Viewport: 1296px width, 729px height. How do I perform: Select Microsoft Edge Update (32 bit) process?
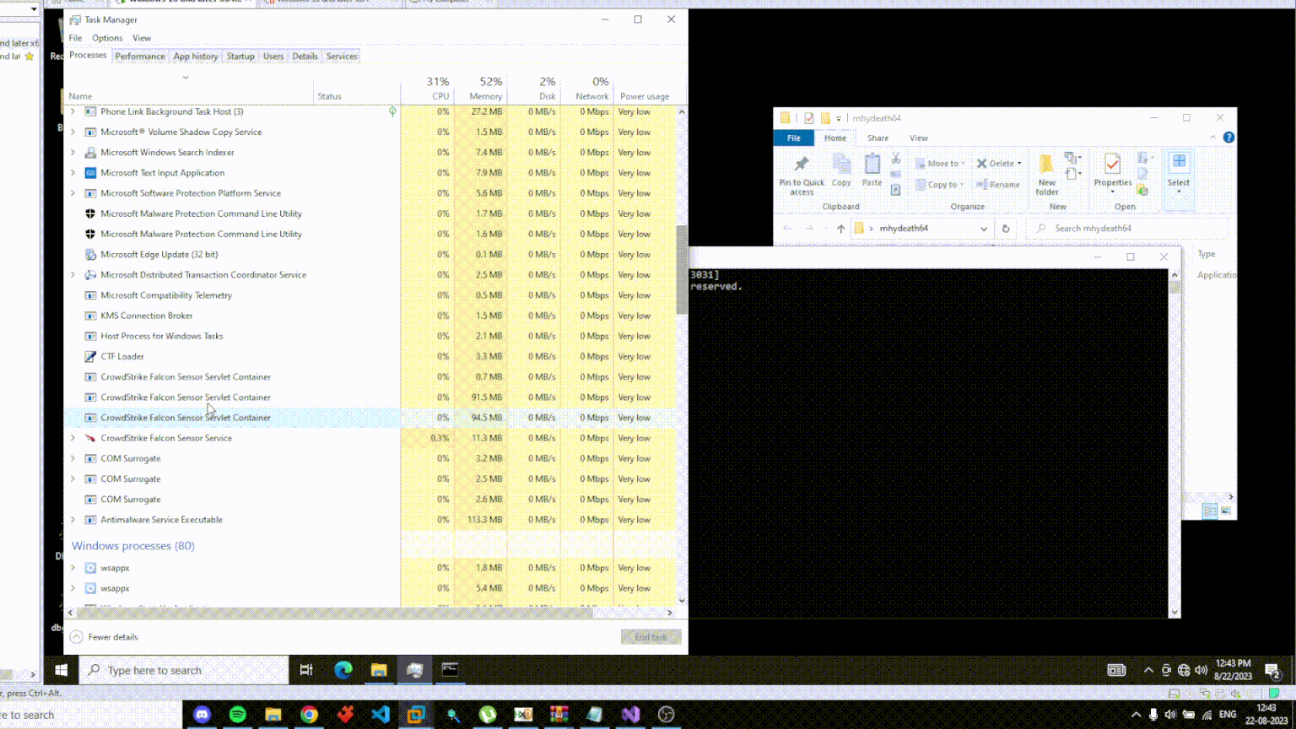pyautogui.click(x=370, y=254)
